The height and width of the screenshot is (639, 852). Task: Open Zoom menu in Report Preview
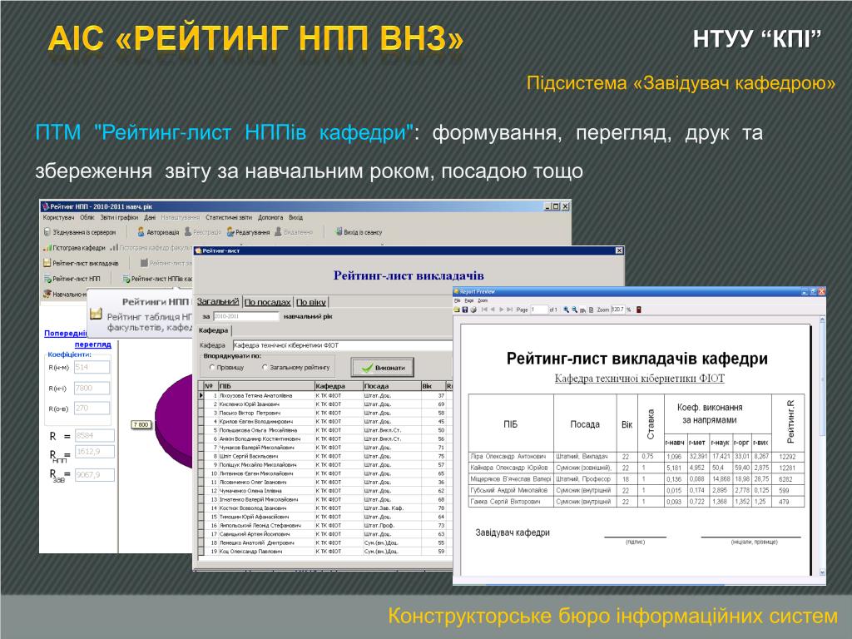click(483, 300)
